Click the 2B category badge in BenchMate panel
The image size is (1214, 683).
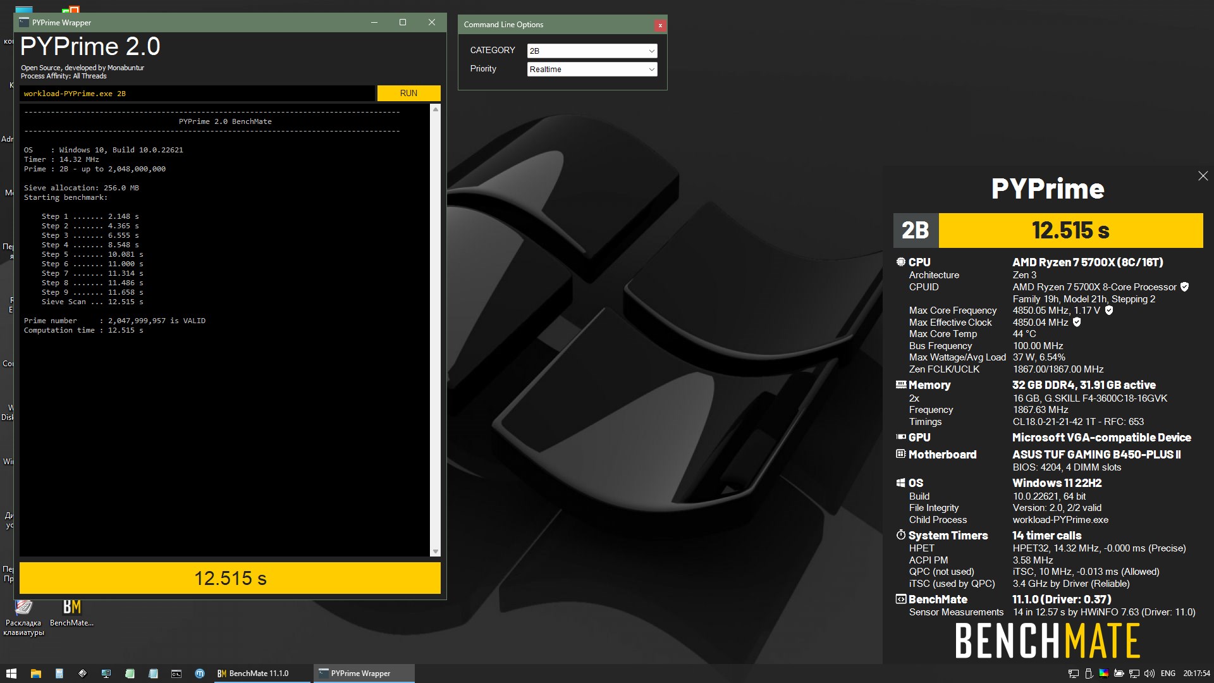pos(916,230)
